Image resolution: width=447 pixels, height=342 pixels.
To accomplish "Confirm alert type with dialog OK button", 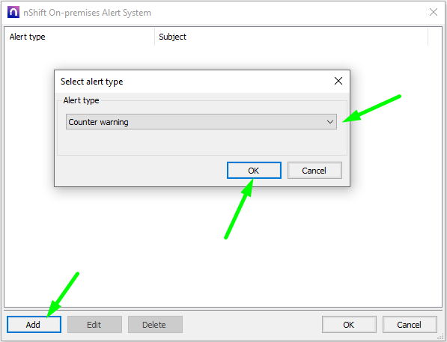I will tap(254, 171).
